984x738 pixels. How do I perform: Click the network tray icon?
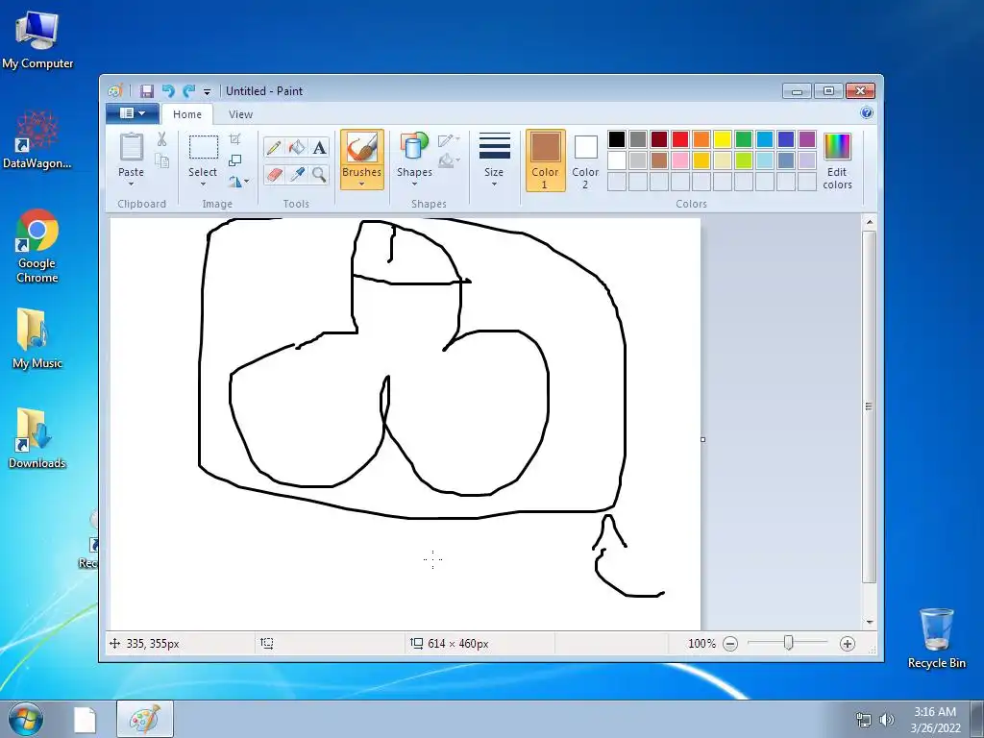click(x=864, y=719)
